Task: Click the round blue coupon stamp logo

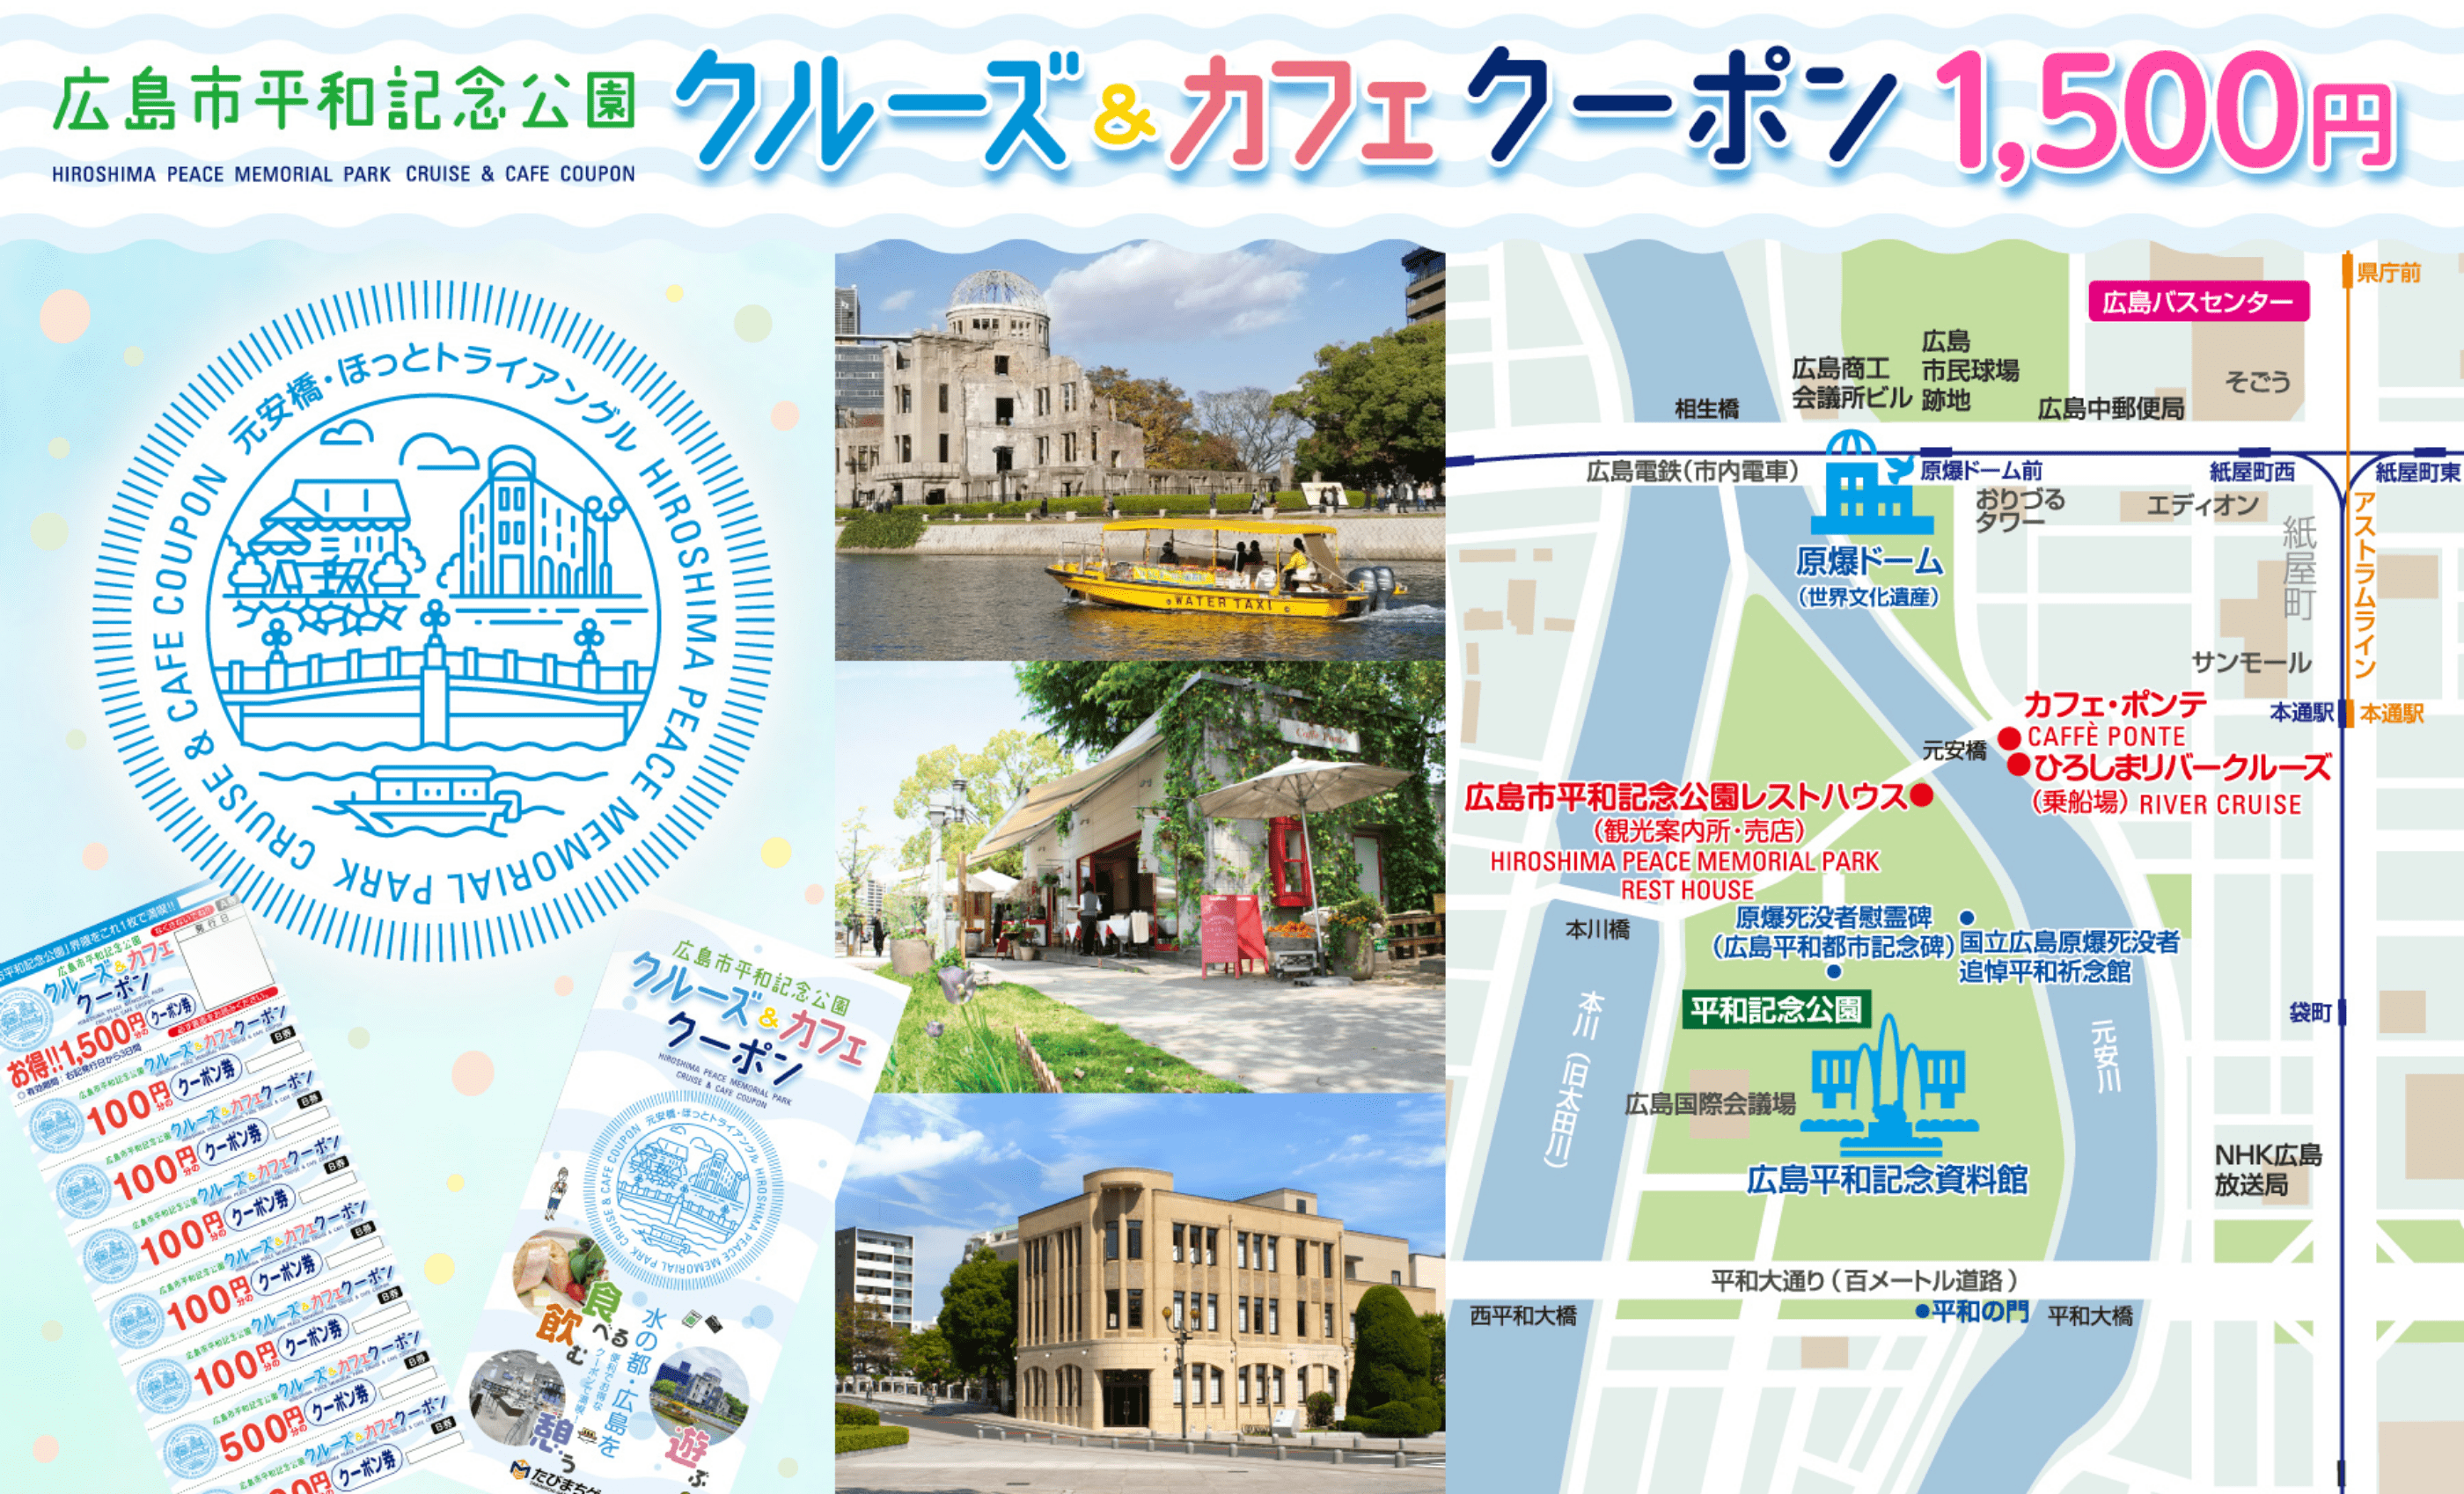Action: pos(432,620)
